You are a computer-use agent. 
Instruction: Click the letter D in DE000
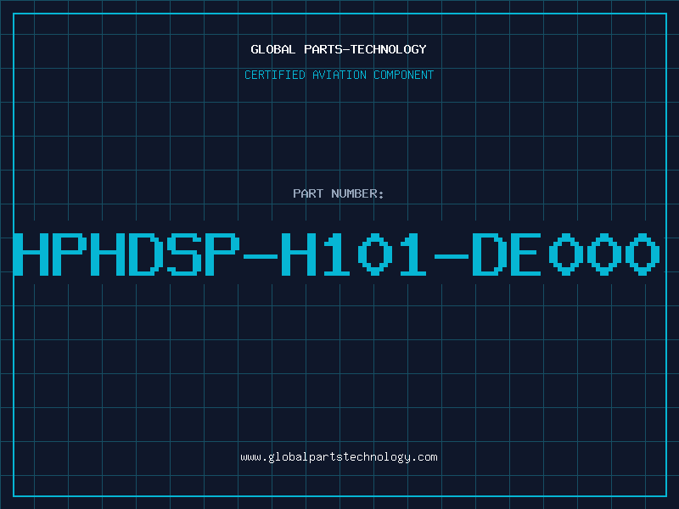click(x=490, y=255)
